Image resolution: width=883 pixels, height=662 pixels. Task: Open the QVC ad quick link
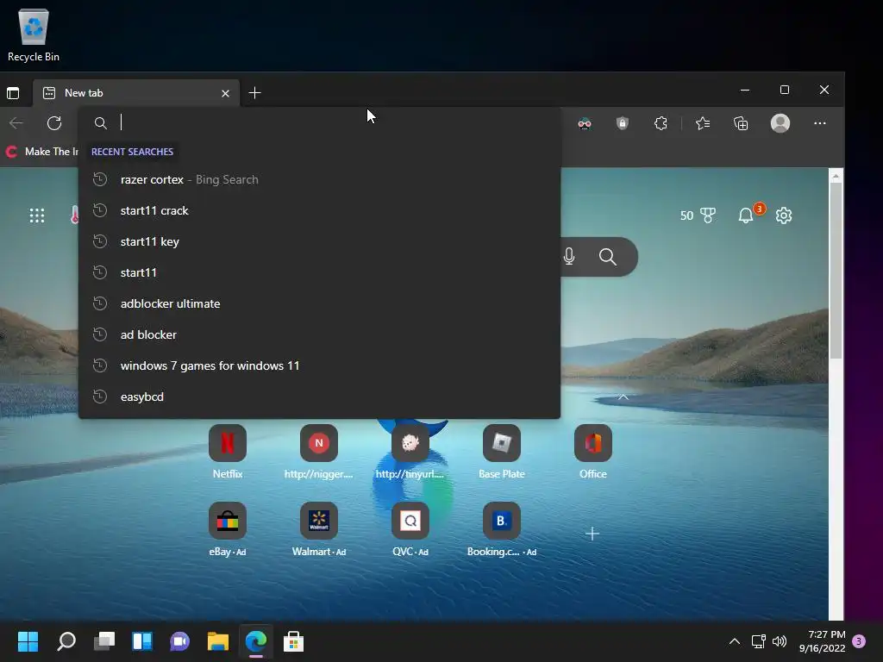[x=410, y=530]
